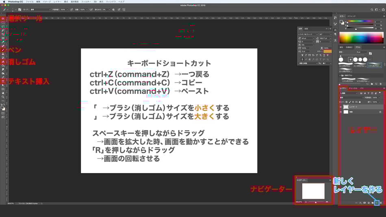Select the Move tool
Screen dimensions: 386x217
3,18
